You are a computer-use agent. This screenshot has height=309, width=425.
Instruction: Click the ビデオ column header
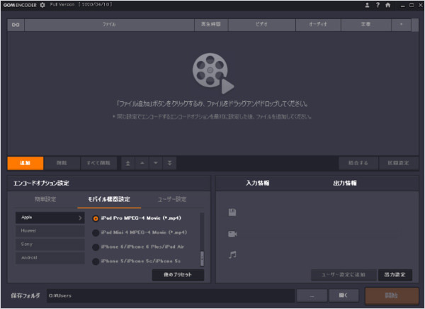pos(261,25)
